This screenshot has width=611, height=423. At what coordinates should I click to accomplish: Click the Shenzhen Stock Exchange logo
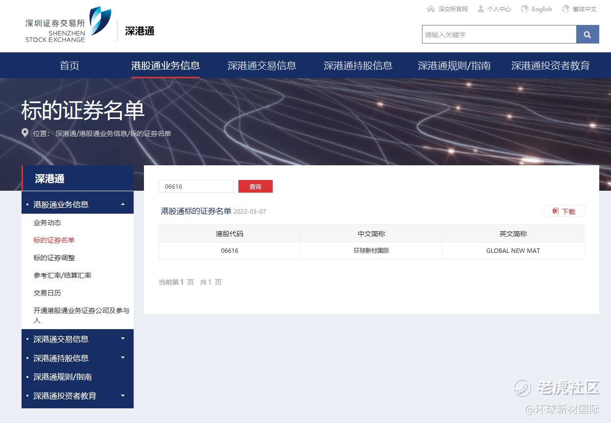[x=68, y=24]
